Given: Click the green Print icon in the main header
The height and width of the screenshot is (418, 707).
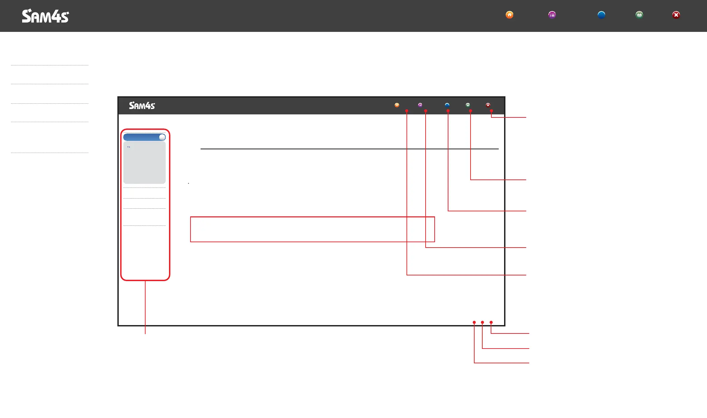Looking at the screenshot, I should [640, 15].
